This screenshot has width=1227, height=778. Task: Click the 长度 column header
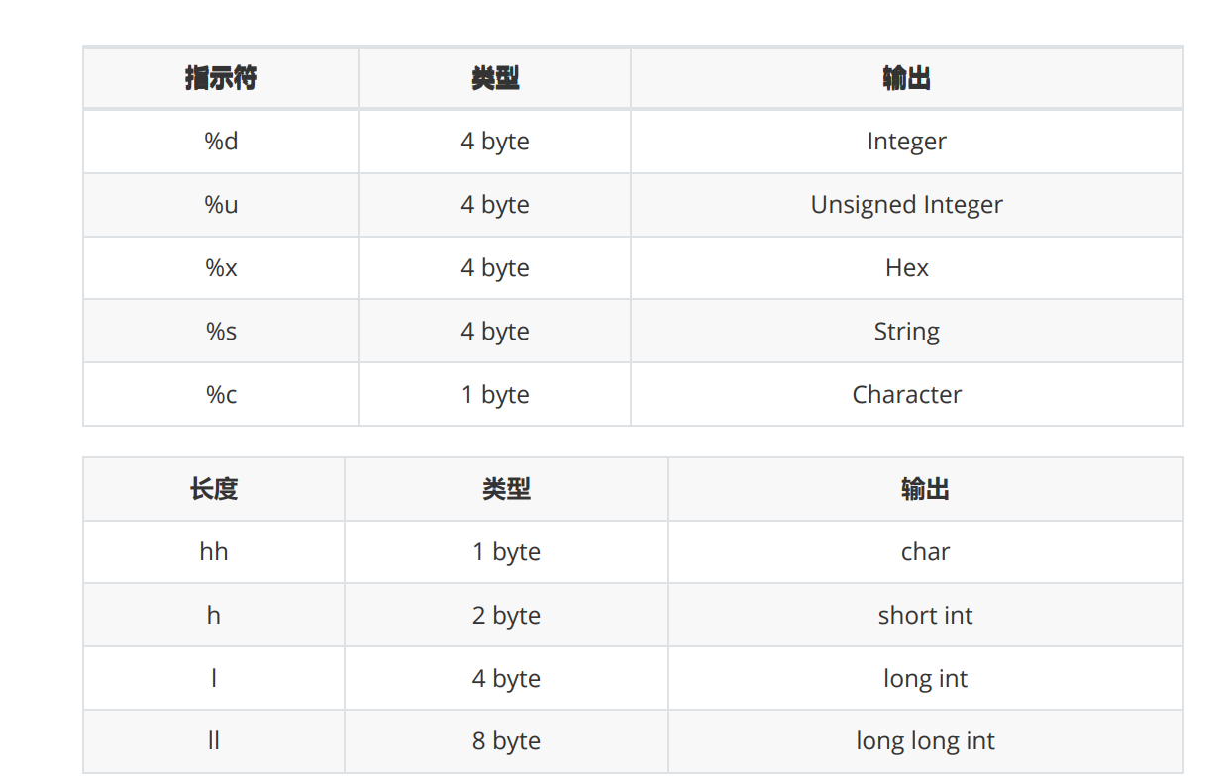coord(214,489)
